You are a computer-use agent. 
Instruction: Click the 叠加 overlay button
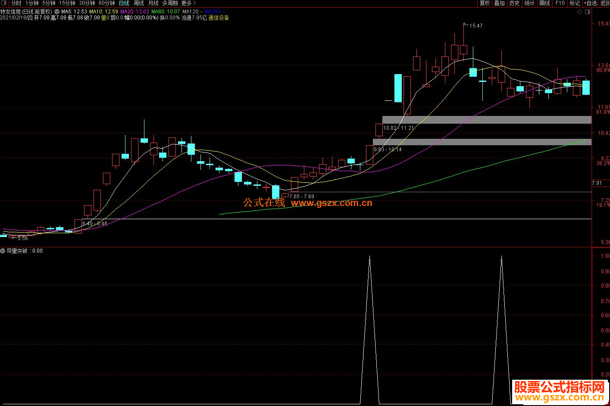click(x=500, y=3)
